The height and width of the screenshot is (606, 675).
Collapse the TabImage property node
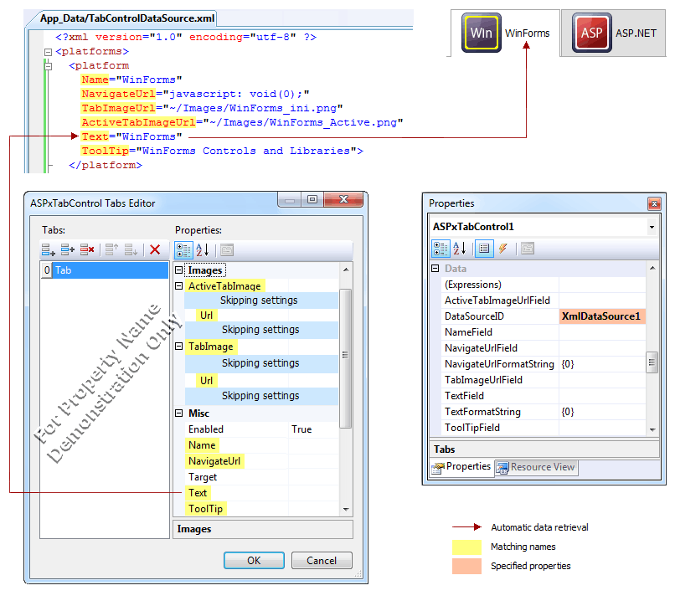pos(179,346)
